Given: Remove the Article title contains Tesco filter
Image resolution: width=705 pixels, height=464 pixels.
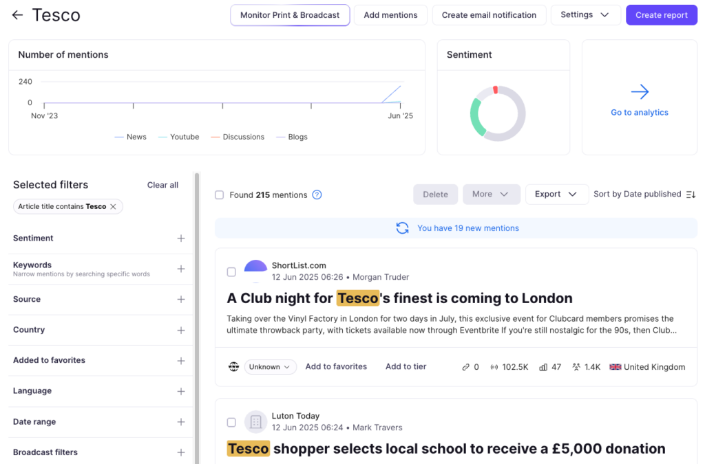Looking at the screenshot, I should click(x=114, y=206).
